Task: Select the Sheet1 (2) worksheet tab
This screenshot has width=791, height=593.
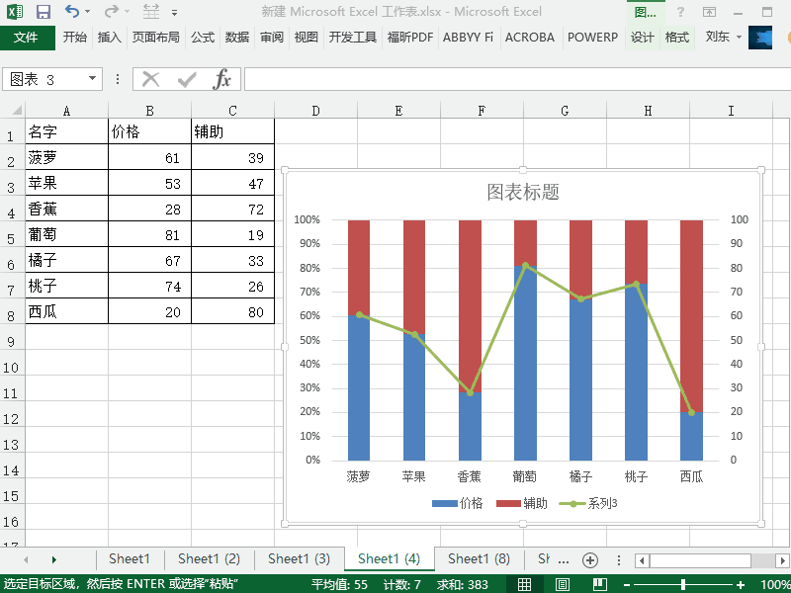Action: (x=209, y=558)
